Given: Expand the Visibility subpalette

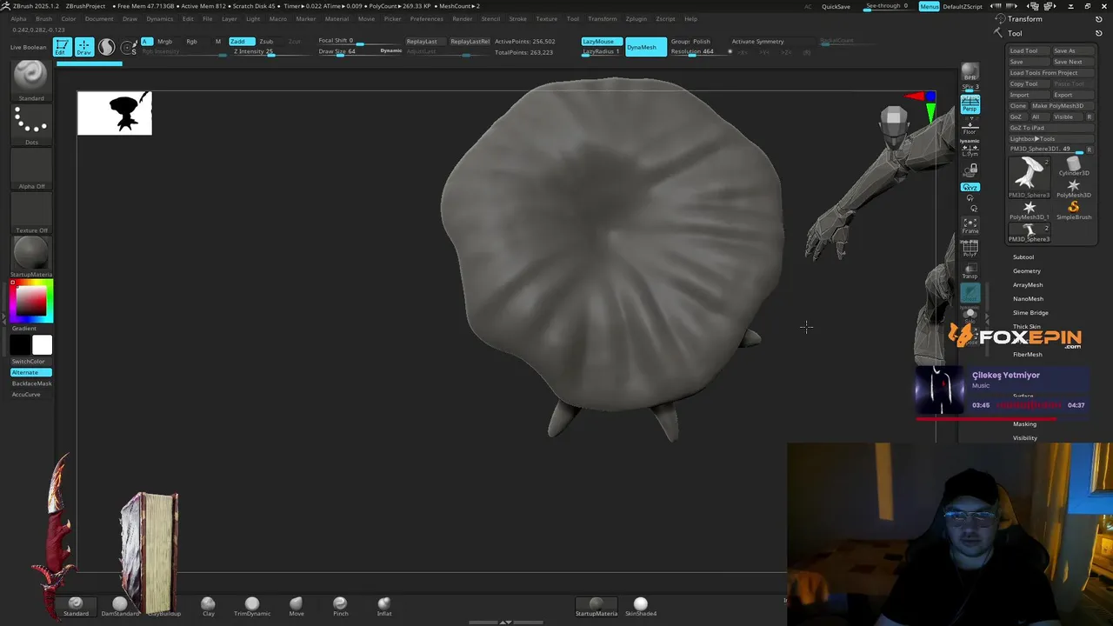Looking at the screenshot, I should 1024,437.
